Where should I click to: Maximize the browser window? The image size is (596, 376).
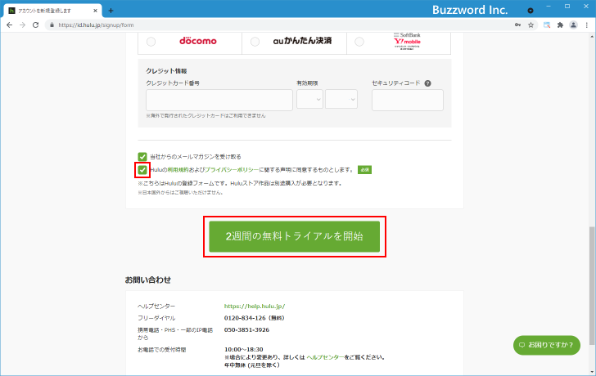(567, 7)
